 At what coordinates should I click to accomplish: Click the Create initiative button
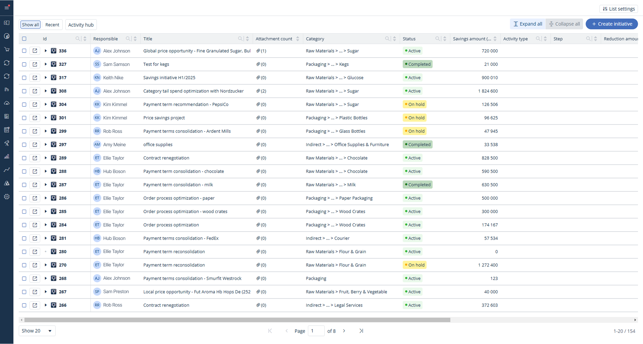[x=612, y=24]
